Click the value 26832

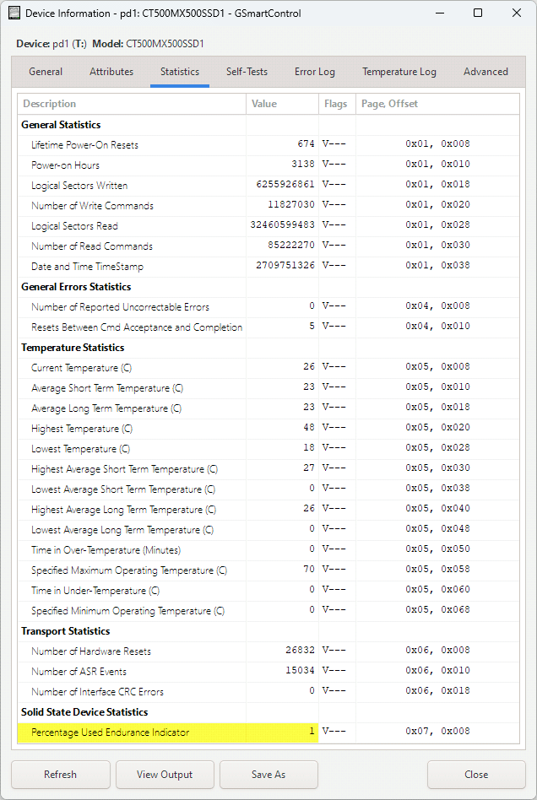[300, 650]
